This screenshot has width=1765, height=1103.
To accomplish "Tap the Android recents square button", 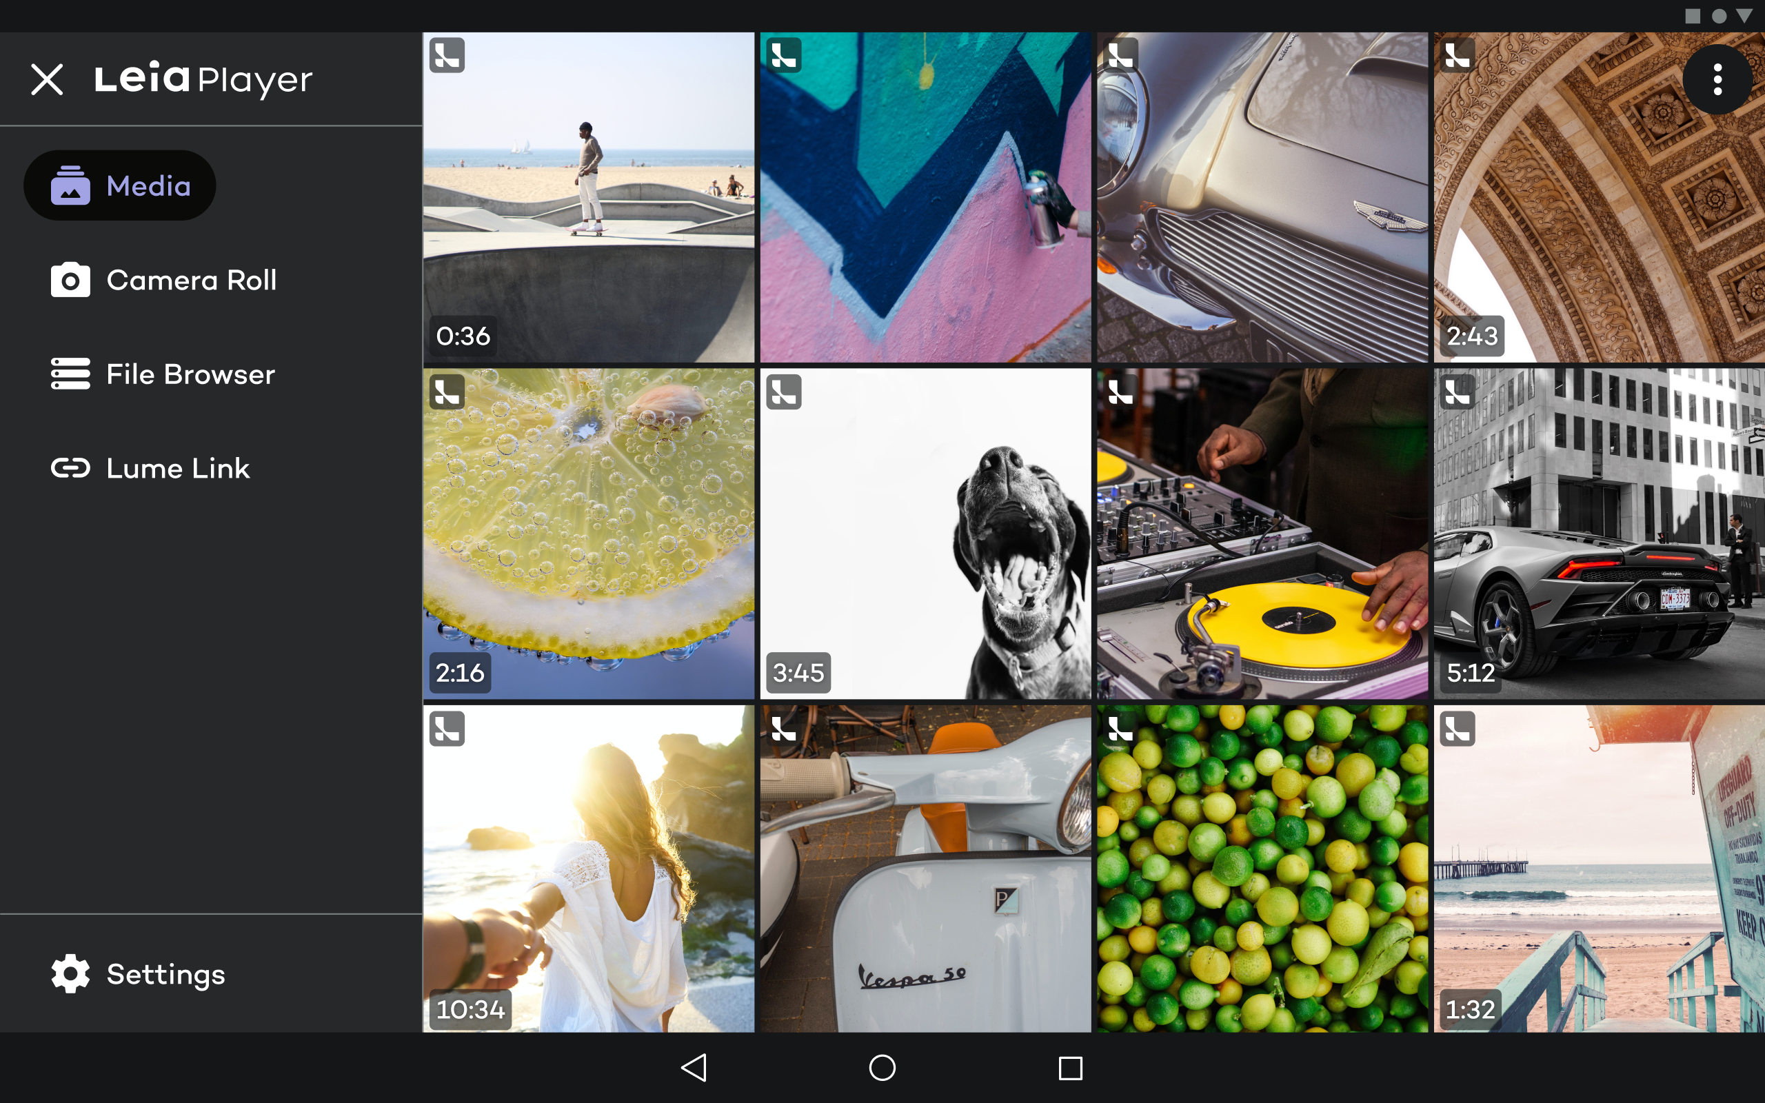I will (x=1070, y=1068).
